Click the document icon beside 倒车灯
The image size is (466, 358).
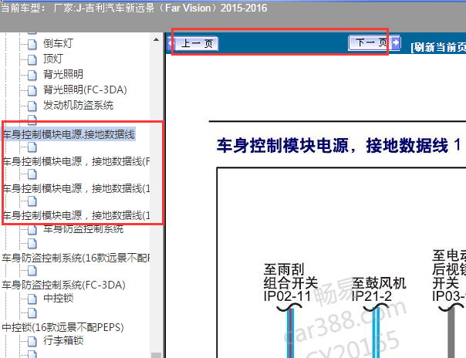pyautogui.click(x=32, y=44)
